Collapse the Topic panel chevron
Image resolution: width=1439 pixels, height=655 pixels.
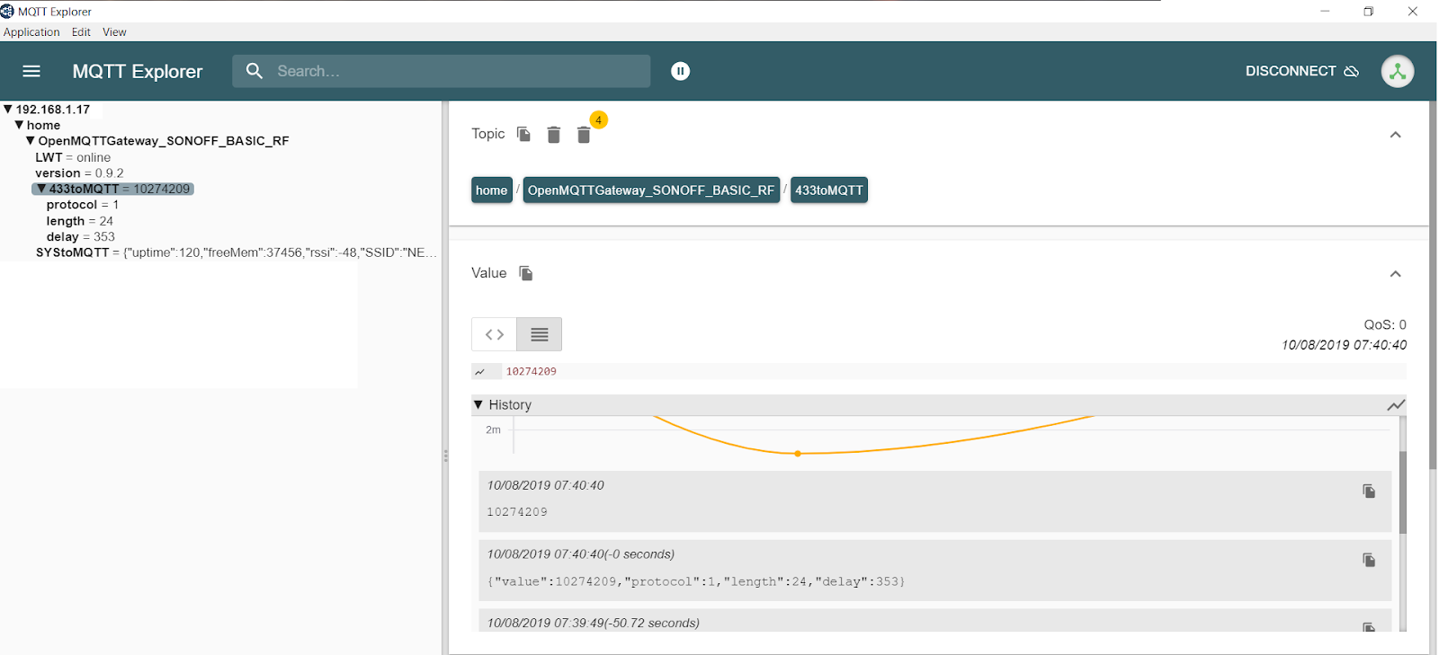1396,135
